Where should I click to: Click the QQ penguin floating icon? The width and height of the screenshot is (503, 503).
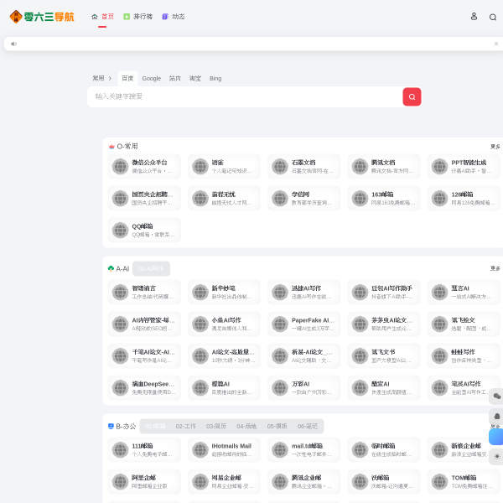[x=496, y=417]
